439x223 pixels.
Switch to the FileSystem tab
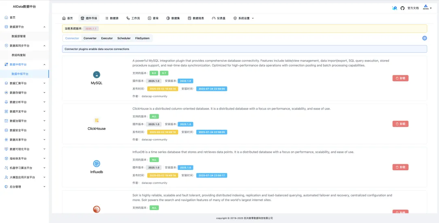click(x=142, y=38)
